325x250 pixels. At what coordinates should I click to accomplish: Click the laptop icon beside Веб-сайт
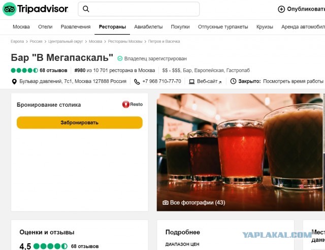pos(192,81)
